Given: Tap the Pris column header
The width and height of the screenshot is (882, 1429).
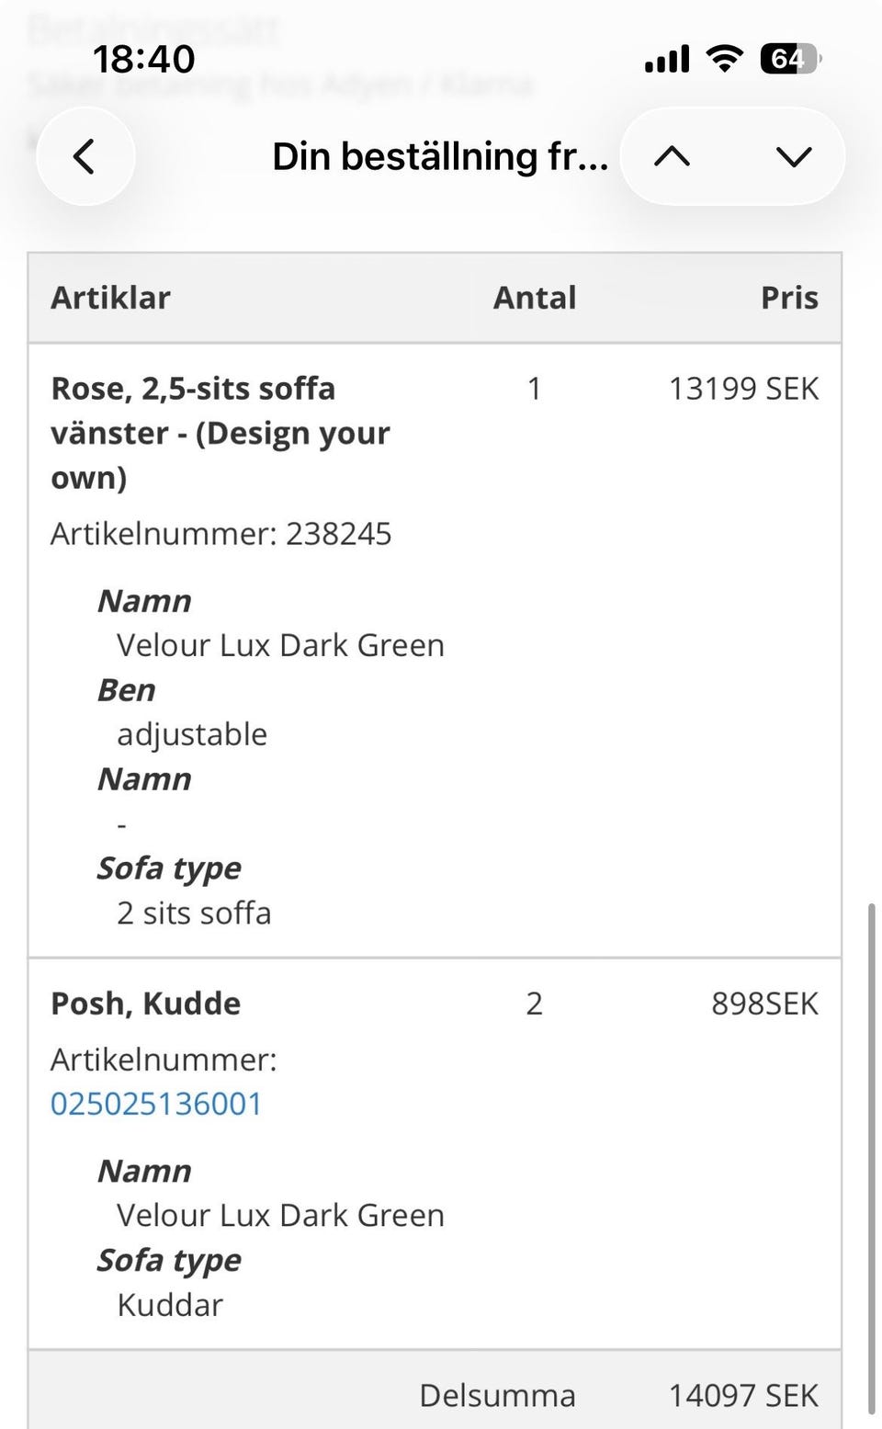Looking at the screenshot, I should (x=788, y=297).
